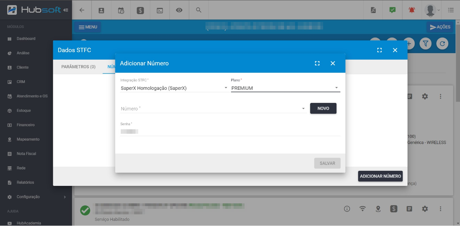
Task: Click the ADICIONAR NÚMERO button
Action: [x=380, y=176]
